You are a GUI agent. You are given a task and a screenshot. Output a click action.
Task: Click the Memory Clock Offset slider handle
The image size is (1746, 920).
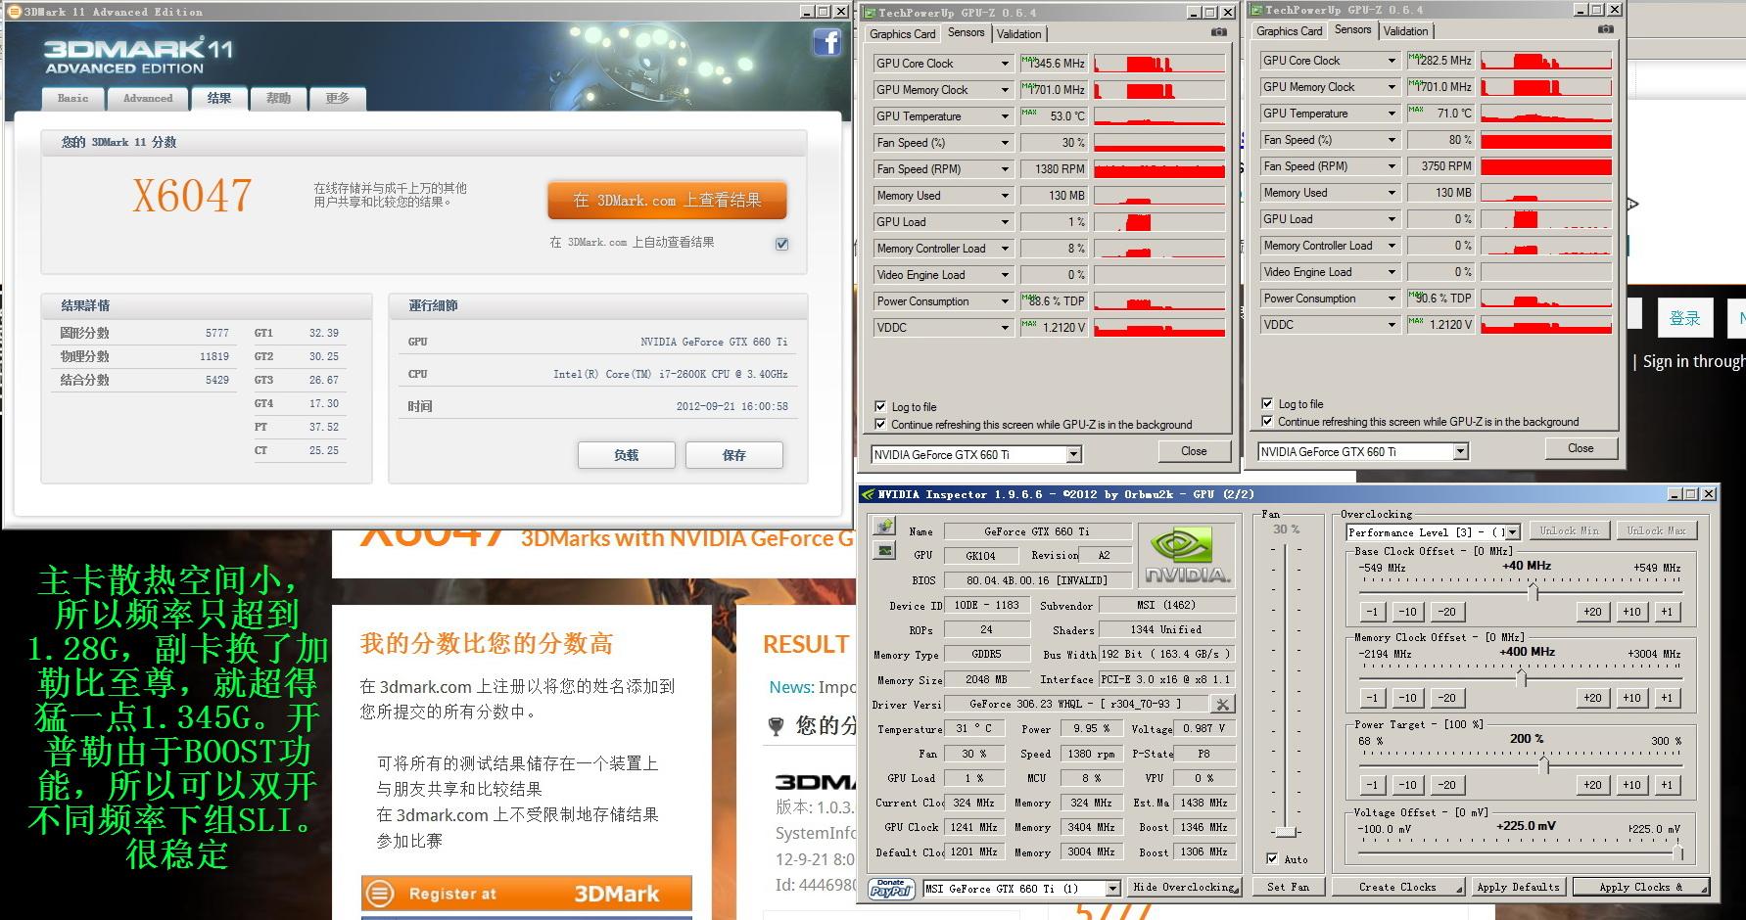click(1521, 677)
